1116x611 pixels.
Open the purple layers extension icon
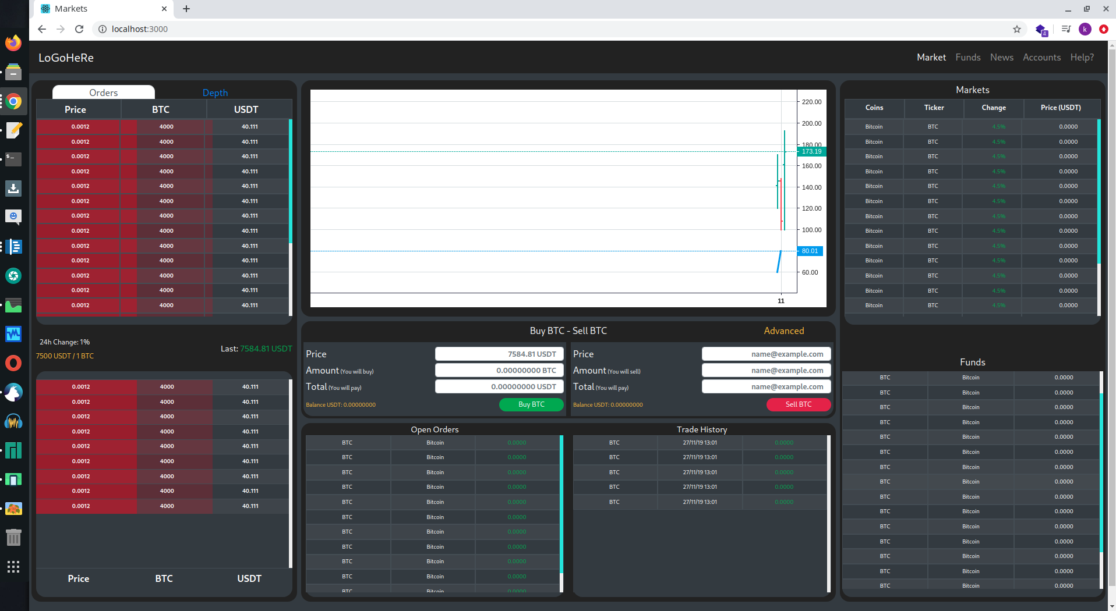pyautogui.click(x=1041, y=29)
